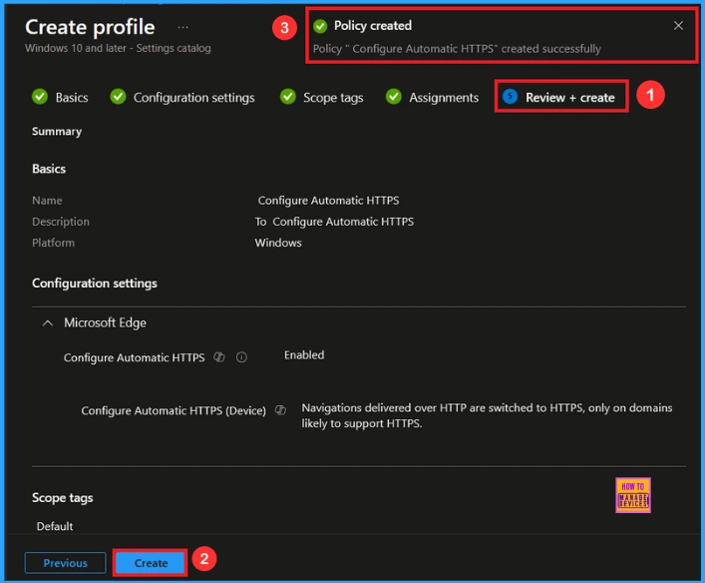Viewport: 705px width, 583px height.
Task: Click the Previous button
Action: [x=65, y=563]
